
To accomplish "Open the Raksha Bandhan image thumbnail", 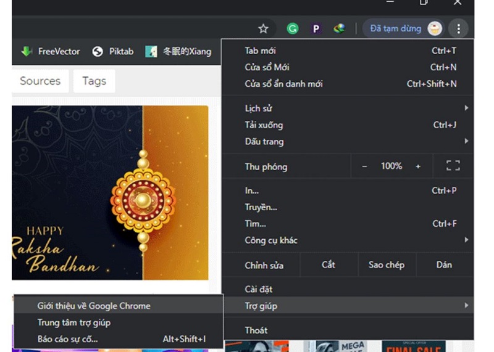I will [x=110, y=192].
